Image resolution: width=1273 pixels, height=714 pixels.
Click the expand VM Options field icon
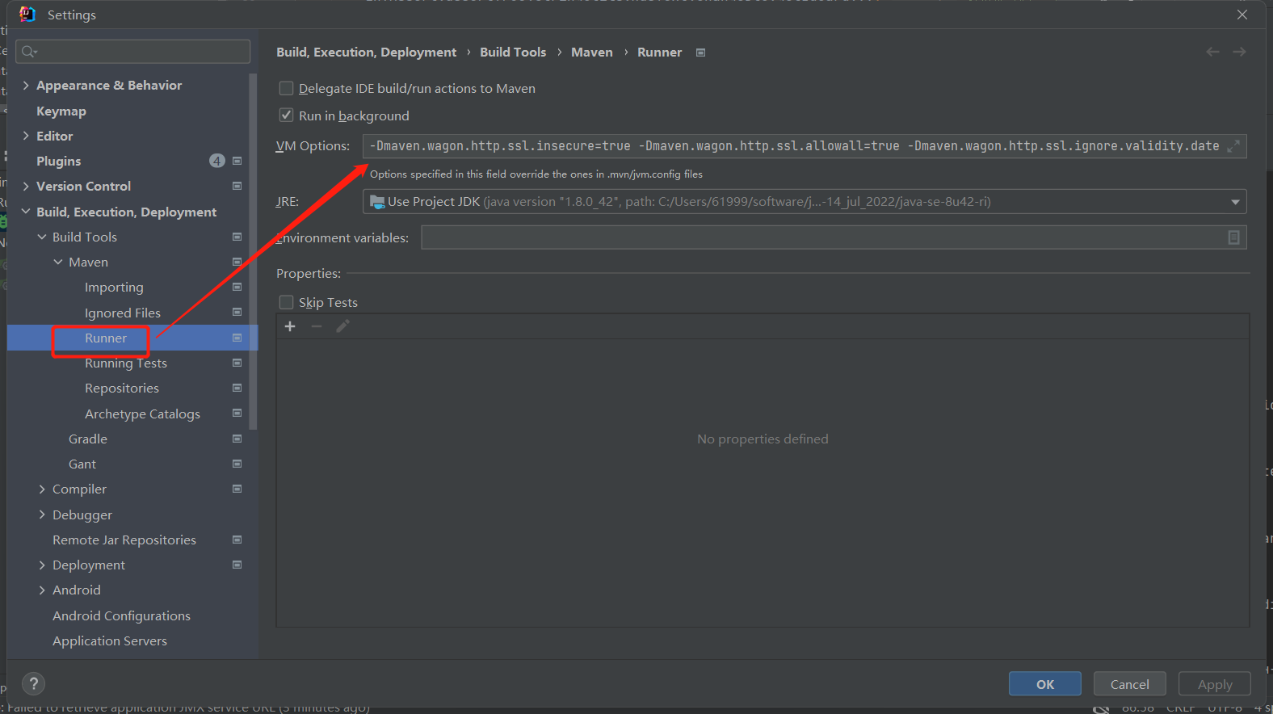(1233, 146)
